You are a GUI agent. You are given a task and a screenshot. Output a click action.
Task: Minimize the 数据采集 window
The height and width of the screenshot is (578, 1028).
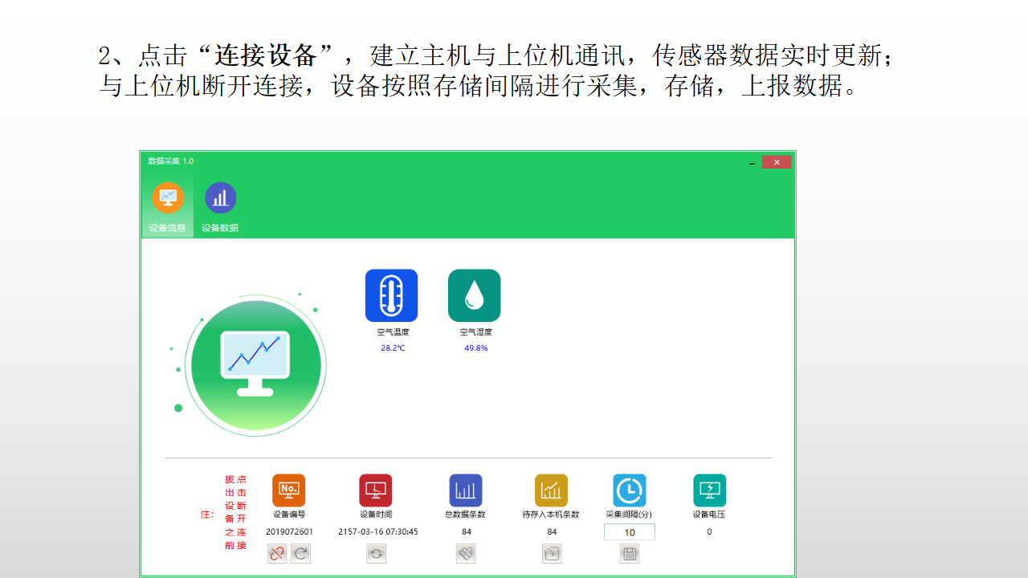[752, 162]
